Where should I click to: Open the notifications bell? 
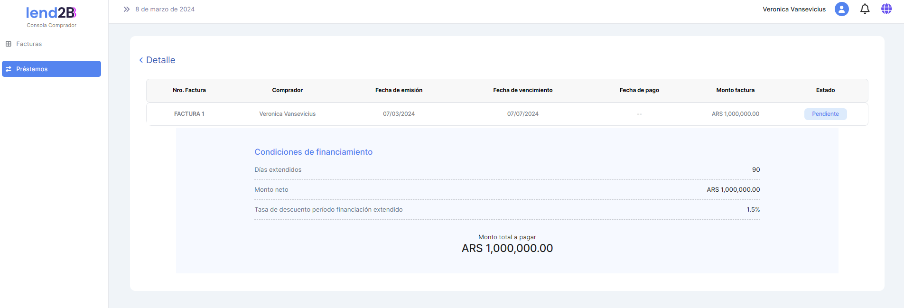865,9
